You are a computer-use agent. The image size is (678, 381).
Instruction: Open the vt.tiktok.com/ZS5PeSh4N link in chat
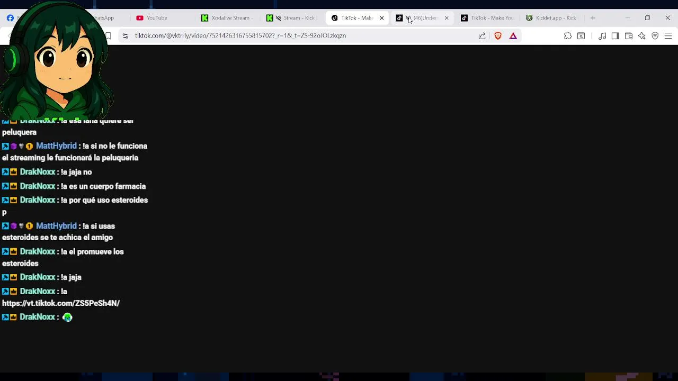61,303
